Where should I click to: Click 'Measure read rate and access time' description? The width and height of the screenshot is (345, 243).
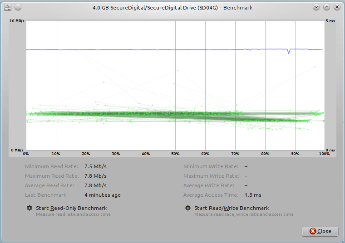[x=73, y=214]
